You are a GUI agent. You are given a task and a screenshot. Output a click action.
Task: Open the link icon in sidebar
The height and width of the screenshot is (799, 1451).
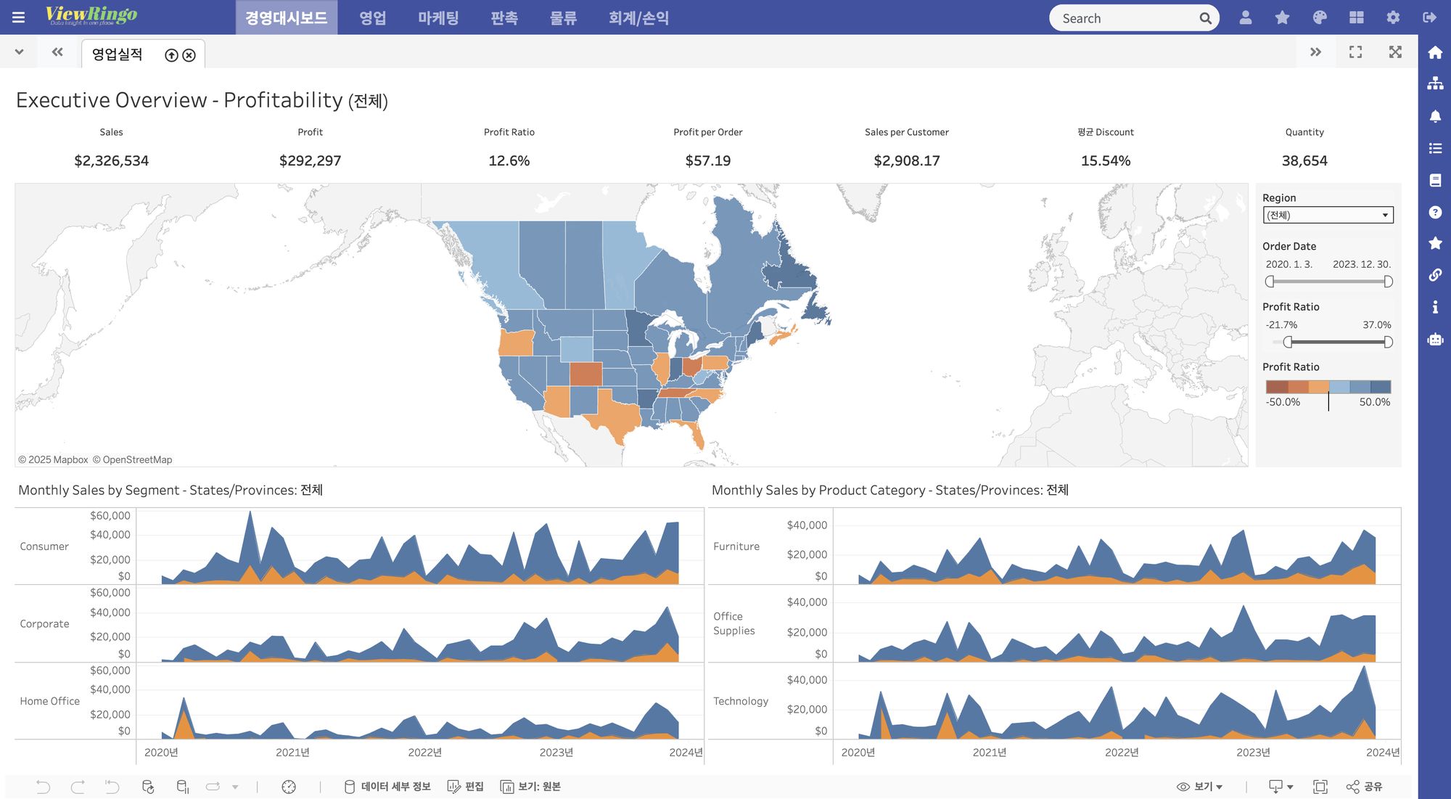(1435, 275)
